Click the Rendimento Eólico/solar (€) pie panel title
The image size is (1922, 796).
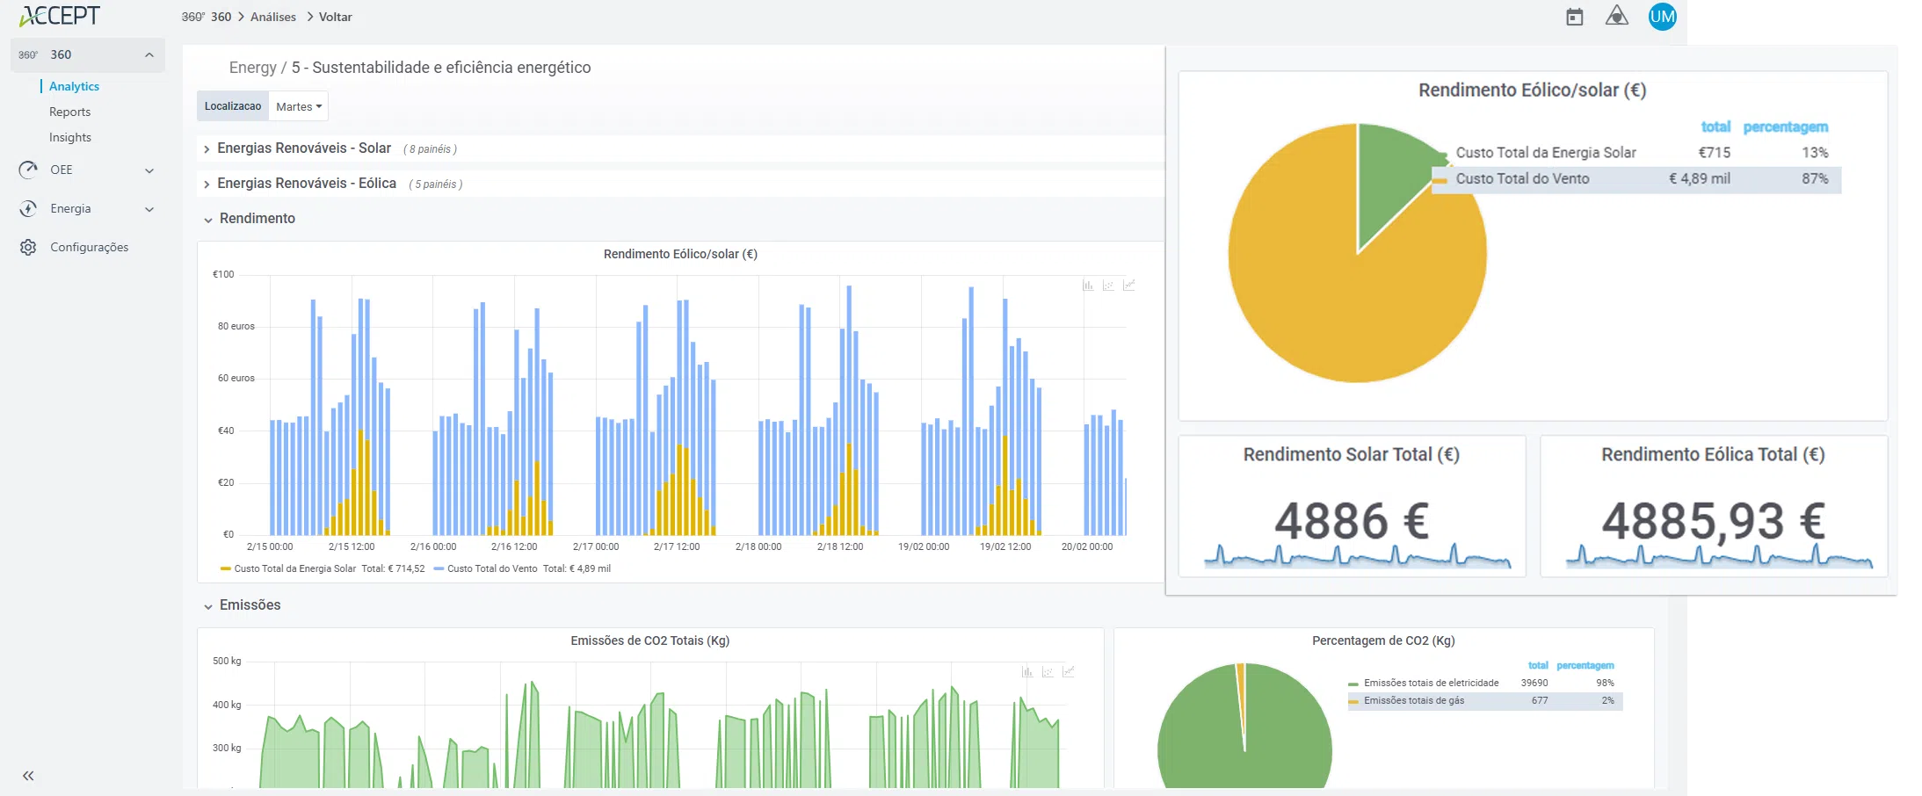[1533, 90]
